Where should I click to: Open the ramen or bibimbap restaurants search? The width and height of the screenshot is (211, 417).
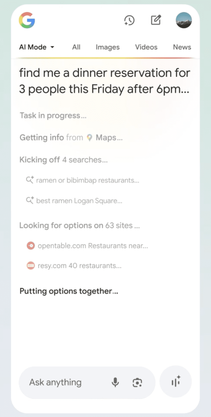(83, 180)
